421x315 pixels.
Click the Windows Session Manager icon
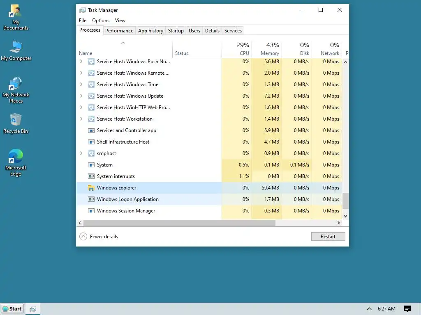[91, 211]
